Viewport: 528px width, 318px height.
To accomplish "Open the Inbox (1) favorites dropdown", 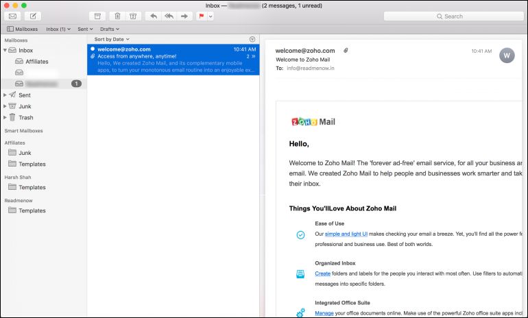I will [58, 29].
